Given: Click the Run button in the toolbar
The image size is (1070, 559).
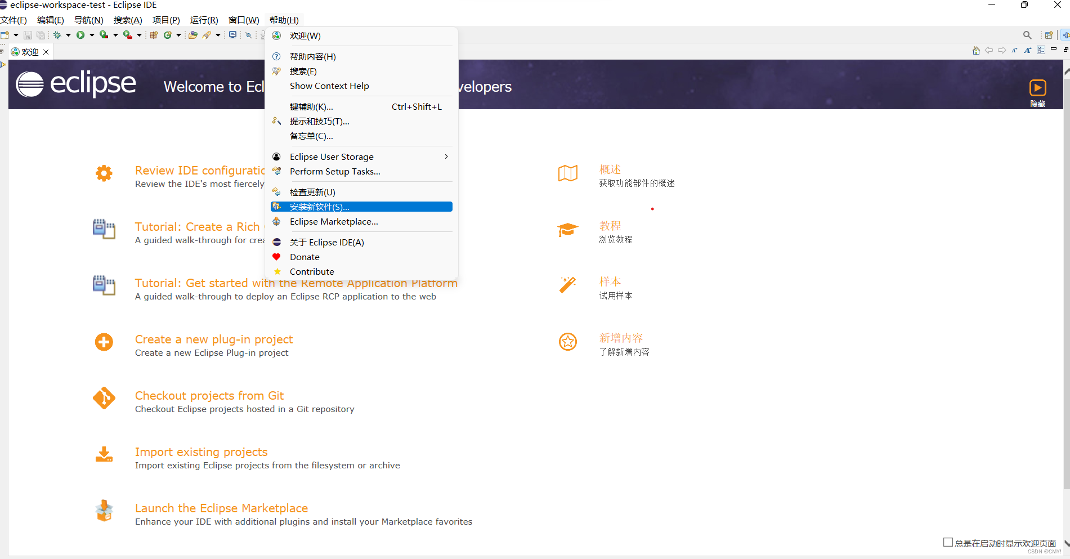Looking at the screenshot, I should (x=80, y=35).
